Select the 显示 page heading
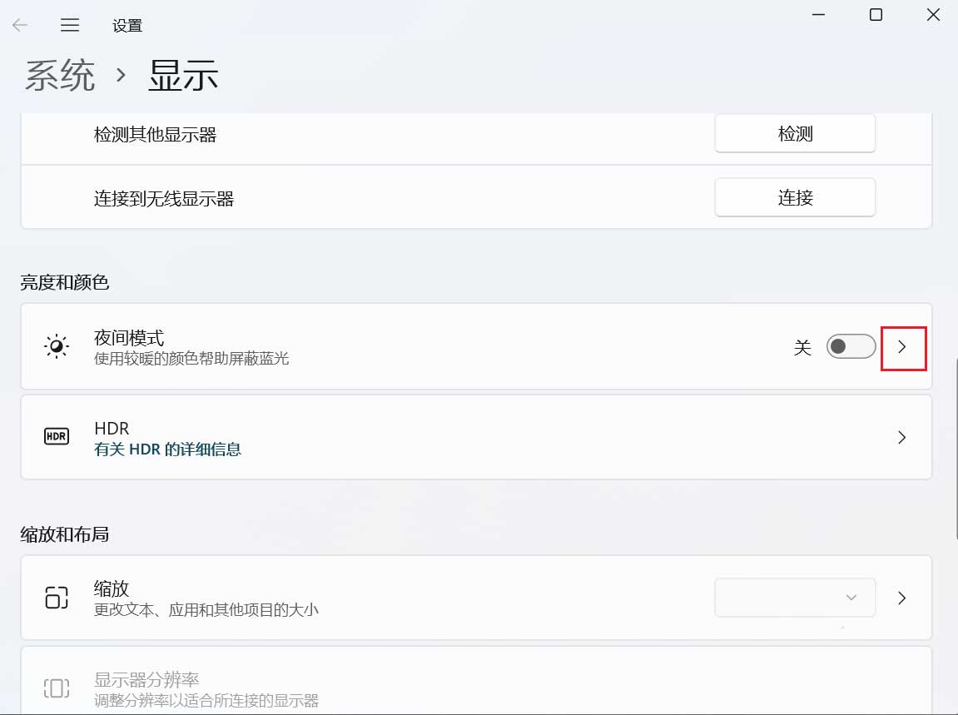This screenshot has width=958, height=715. 183,75
